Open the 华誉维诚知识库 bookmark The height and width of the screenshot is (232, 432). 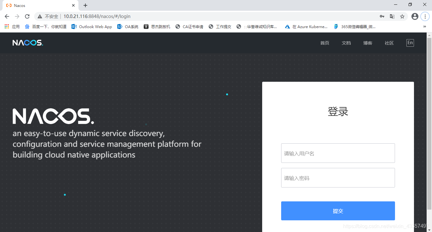(x=257, y=27)
